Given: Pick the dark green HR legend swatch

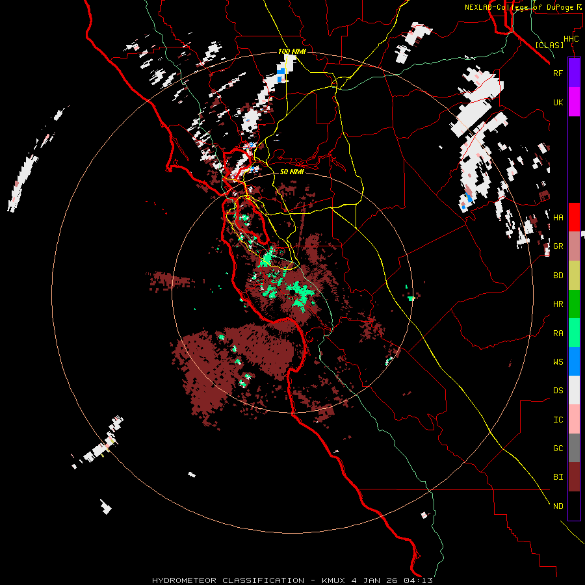Looking at the screenshot, I should (x=574, y=304).
